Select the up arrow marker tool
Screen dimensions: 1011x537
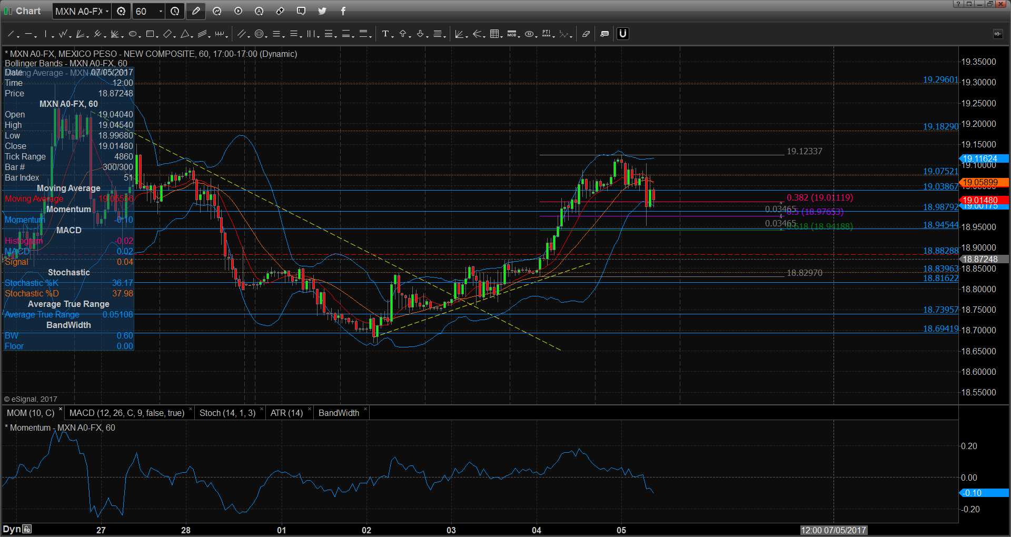pyautogui.click(x=403, y=34)
